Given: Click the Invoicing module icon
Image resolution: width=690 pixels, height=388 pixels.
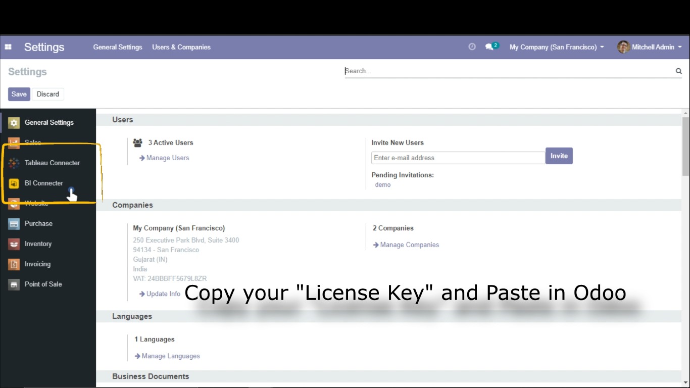Looking at the screenshot, I should [14, 264].
